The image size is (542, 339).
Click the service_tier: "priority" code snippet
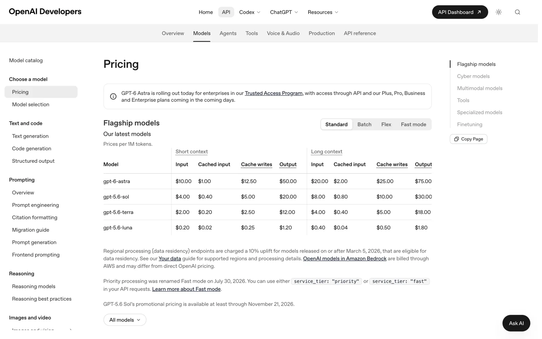327,281
